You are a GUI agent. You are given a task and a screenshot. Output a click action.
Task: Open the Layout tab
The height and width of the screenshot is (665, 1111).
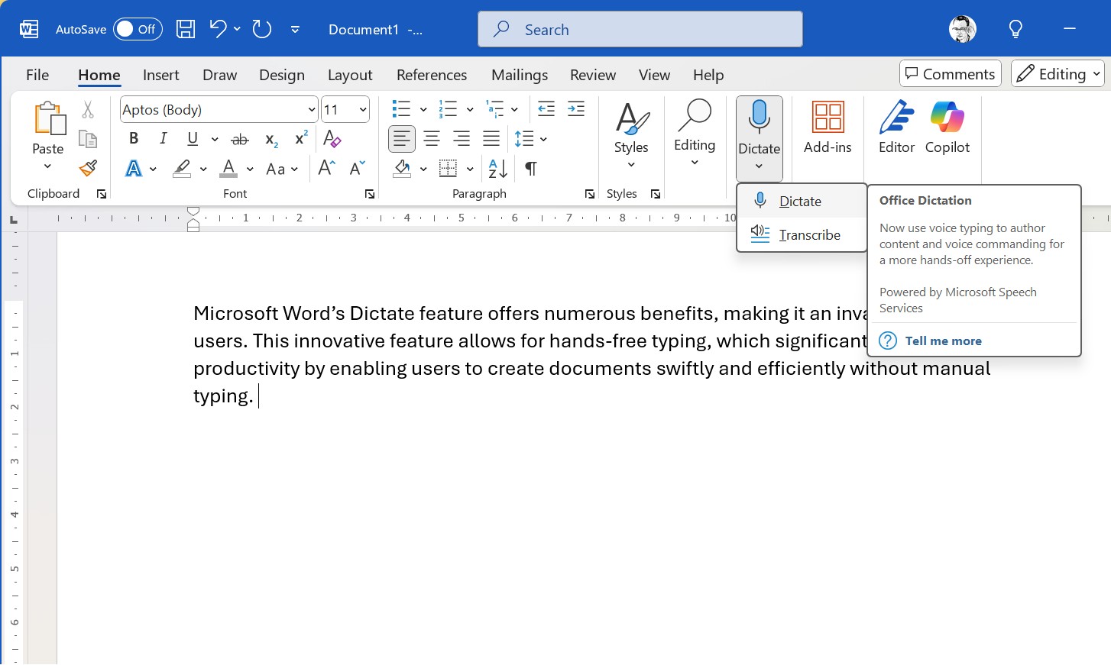(x=350, y=75)
